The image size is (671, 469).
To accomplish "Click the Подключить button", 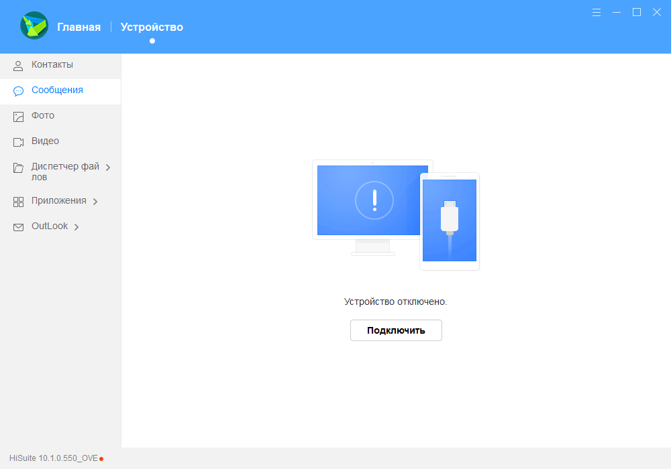I will pyautogui.click(x=396, y=330).
